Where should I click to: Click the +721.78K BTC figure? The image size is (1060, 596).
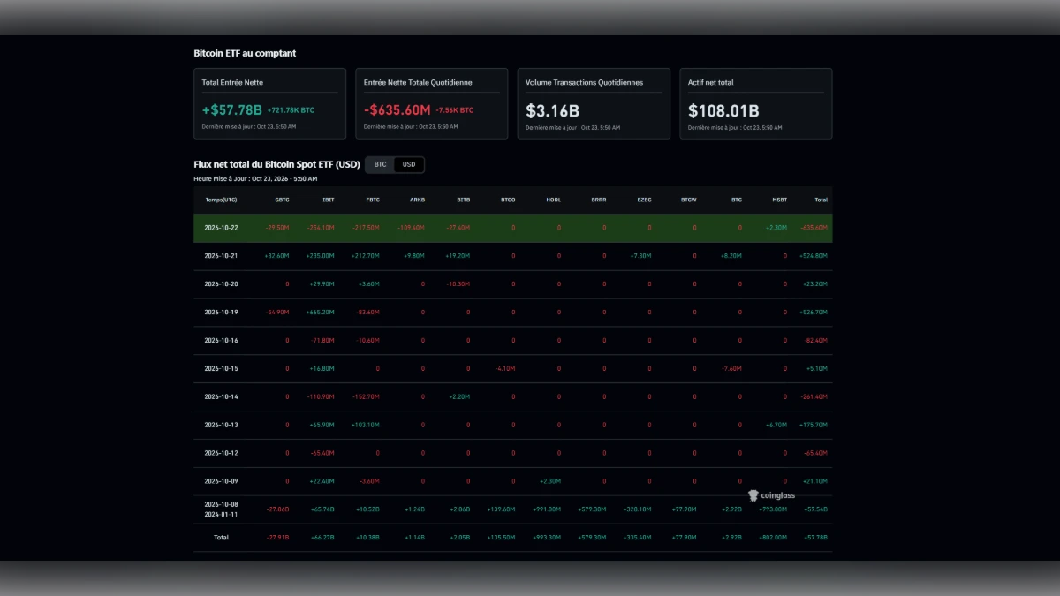[x=291, y=110]
